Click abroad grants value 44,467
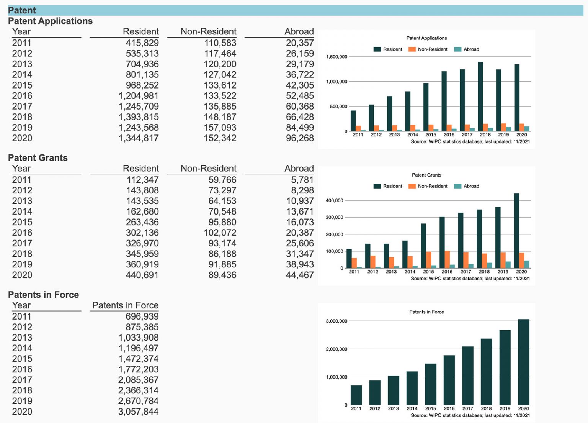 [x=300, y=275]
